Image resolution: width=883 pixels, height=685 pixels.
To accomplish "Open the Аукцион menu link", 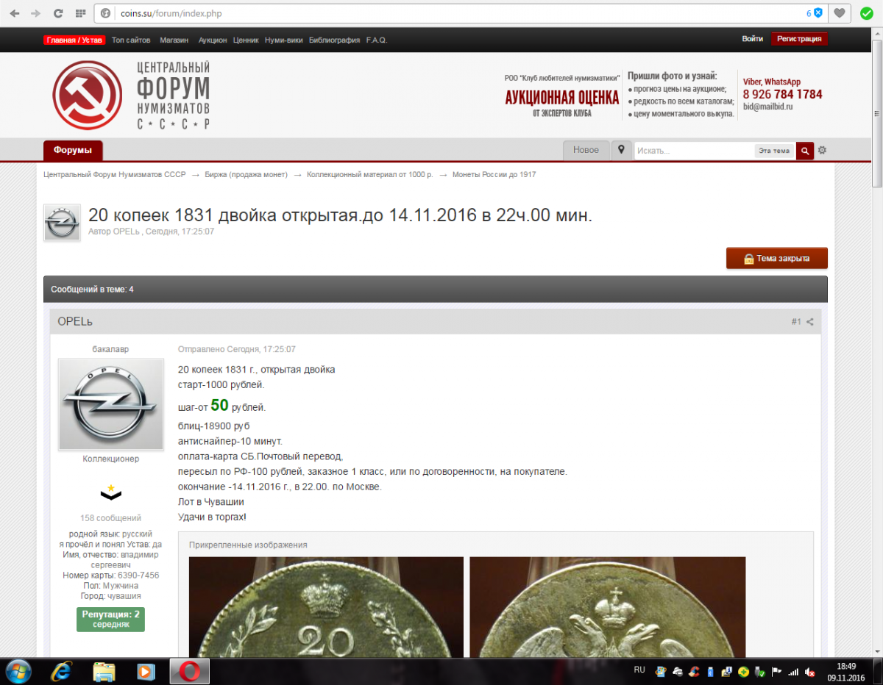I will 213,40.
